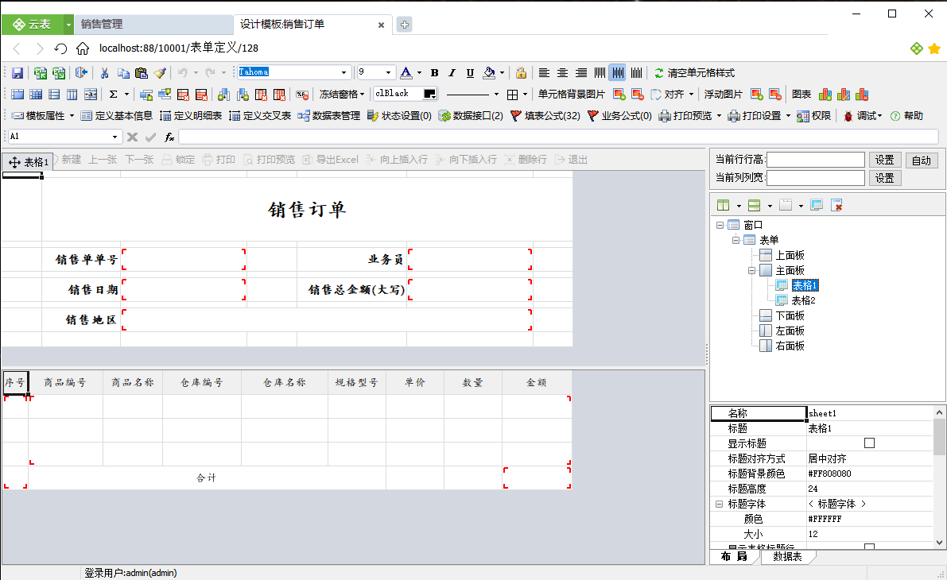Toggle Bold formatting
Viewport: 947px width, 580px height.
point(434,73)
